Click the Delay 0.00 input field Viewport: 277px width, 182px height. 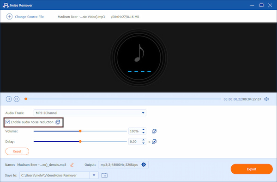click(x=135, y=141)
